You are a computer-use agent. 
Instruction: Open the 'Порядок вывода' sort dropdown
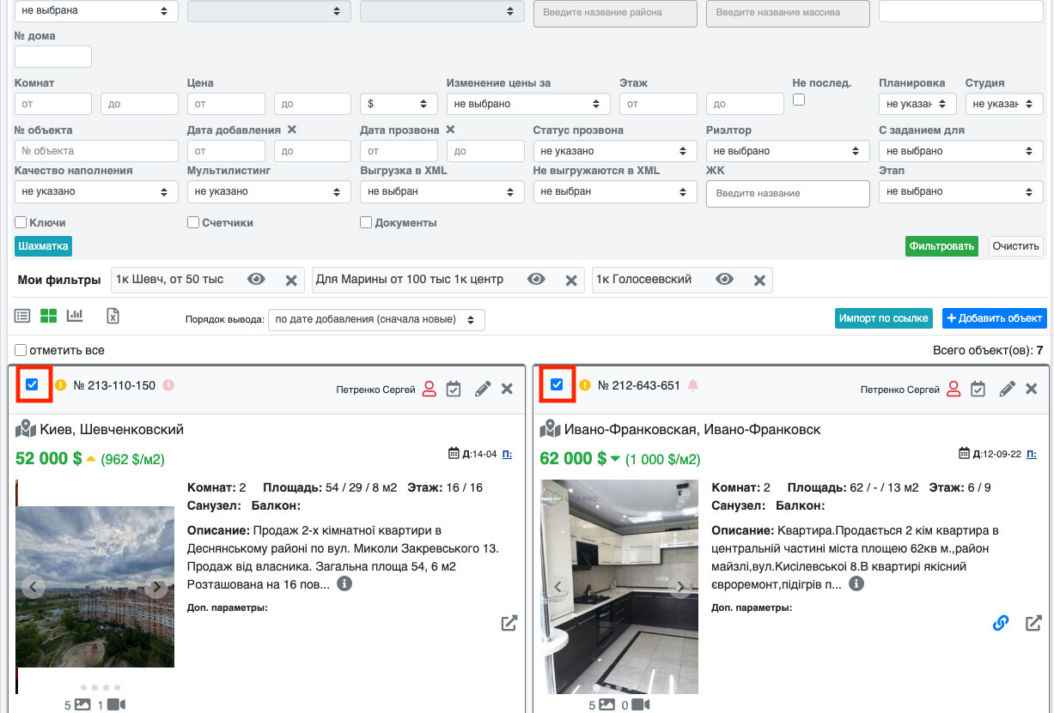click(x=376, y=319)
